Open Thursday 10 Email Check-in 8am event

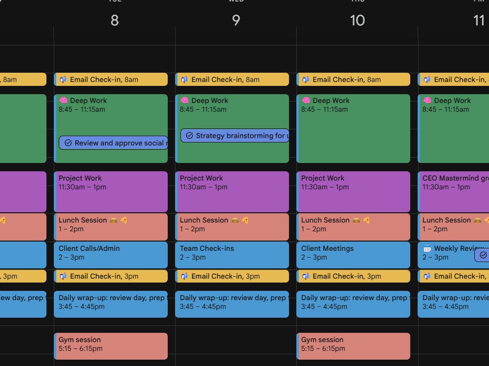pyautogui.click(x=354, y=80)
